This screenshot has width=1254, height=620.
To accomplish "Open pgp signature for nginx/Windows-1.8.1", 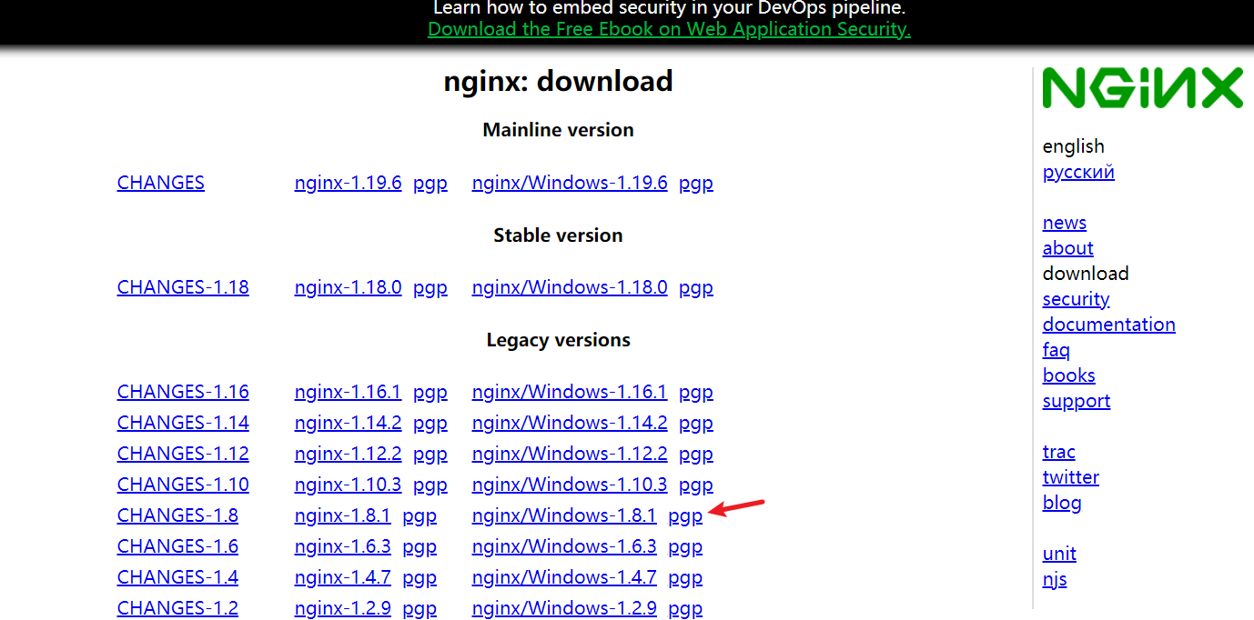I will 685,516.
